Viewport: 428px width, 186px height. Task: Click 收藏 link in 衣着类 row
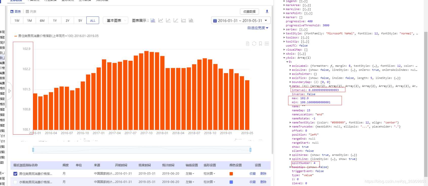[252, 182]
